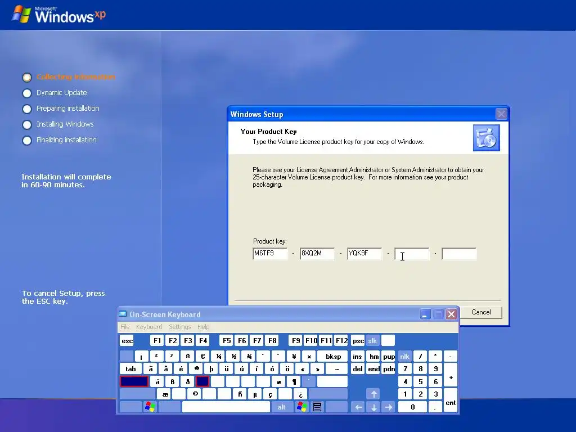
Task: Tap the Windows logo key beside the application menu key
Action: coord(302,407)
